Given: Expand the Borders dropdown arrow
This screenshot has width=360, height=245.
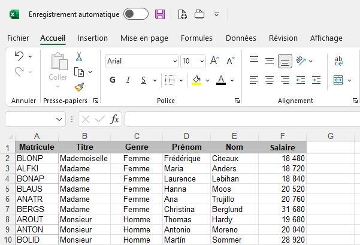Looking at the screenshot, I should coord(181,80).
